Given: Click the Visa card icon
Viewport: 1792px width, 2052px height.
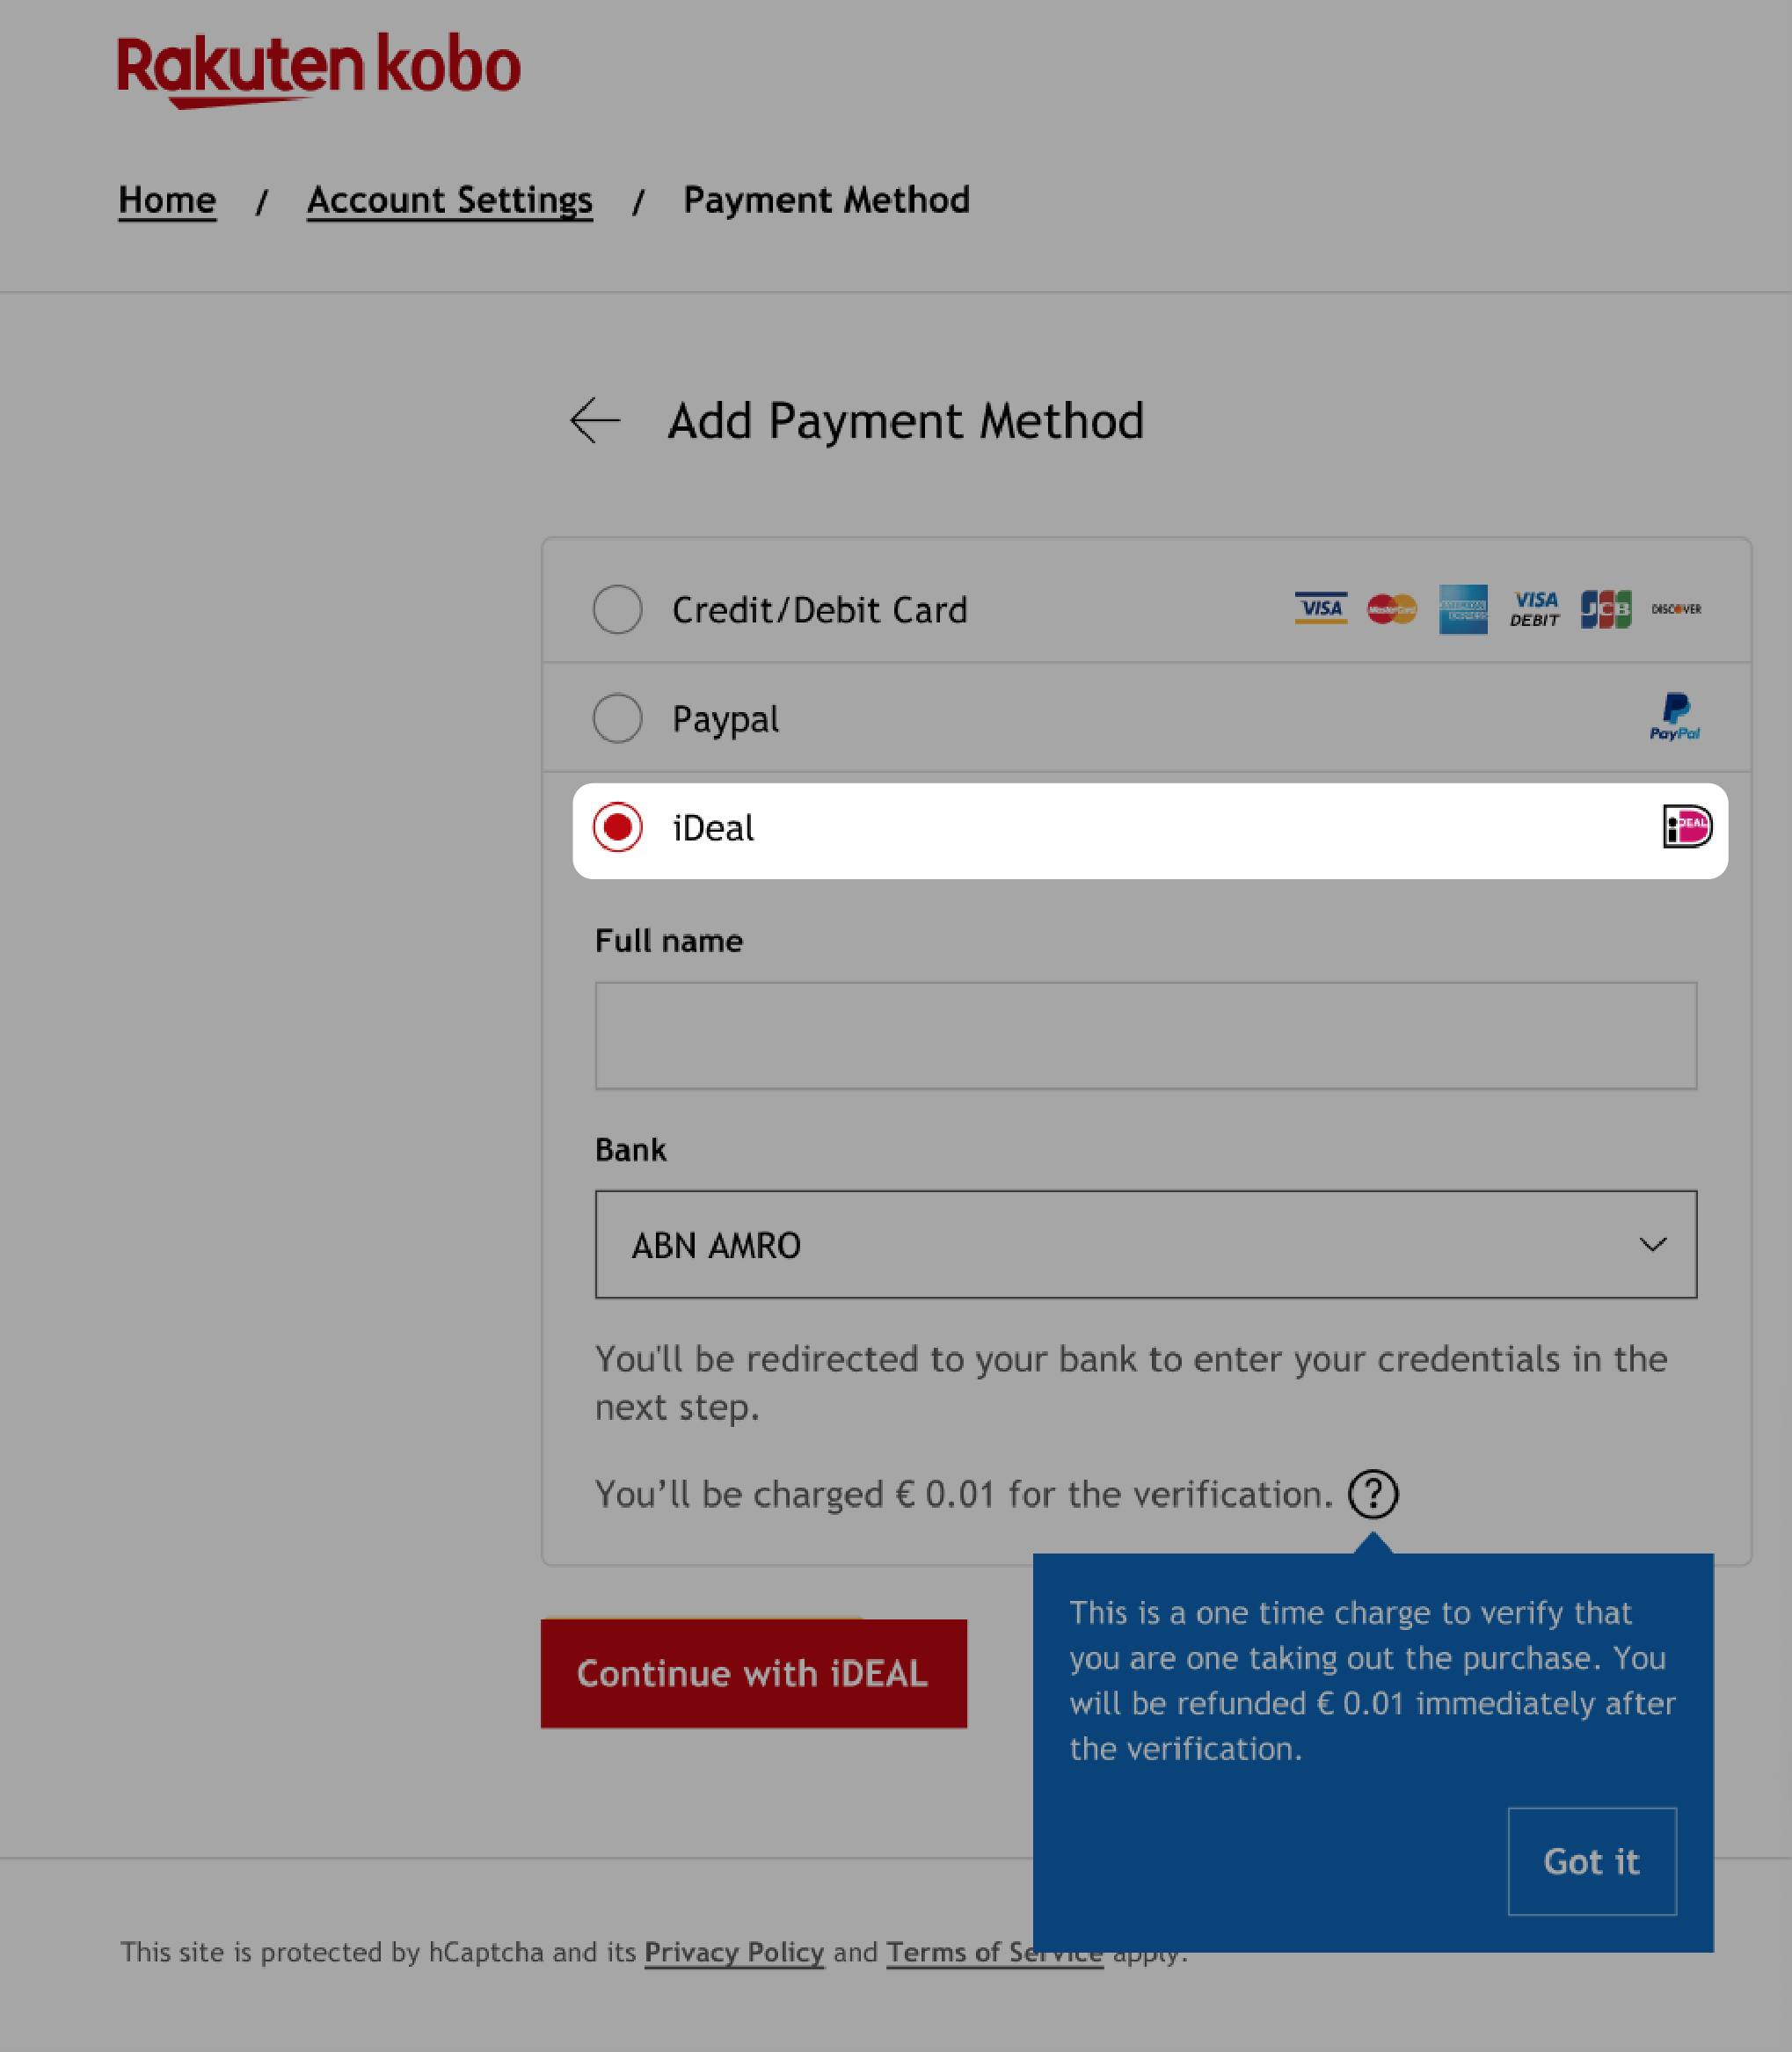Looking at the screenshot, I should point(1319,609).
